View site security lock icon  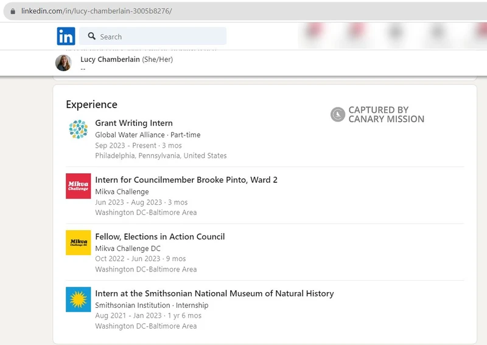coord(13,12)
